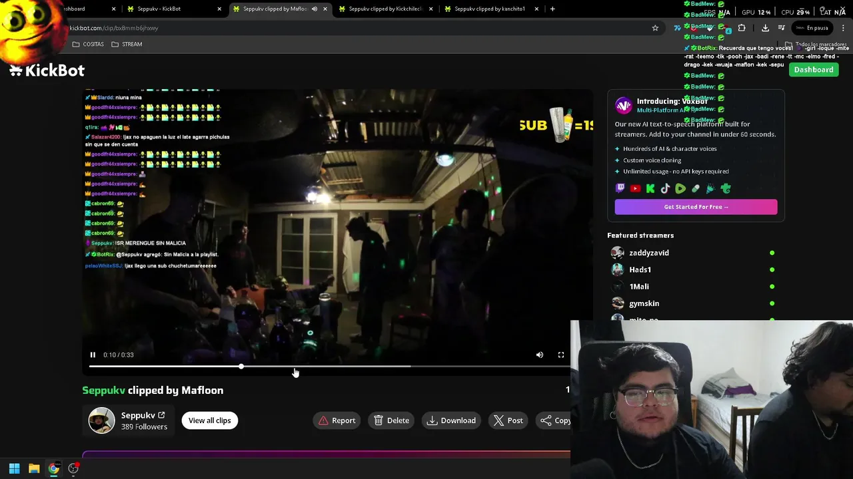Click the En pausa profile chip

[812, 28]
